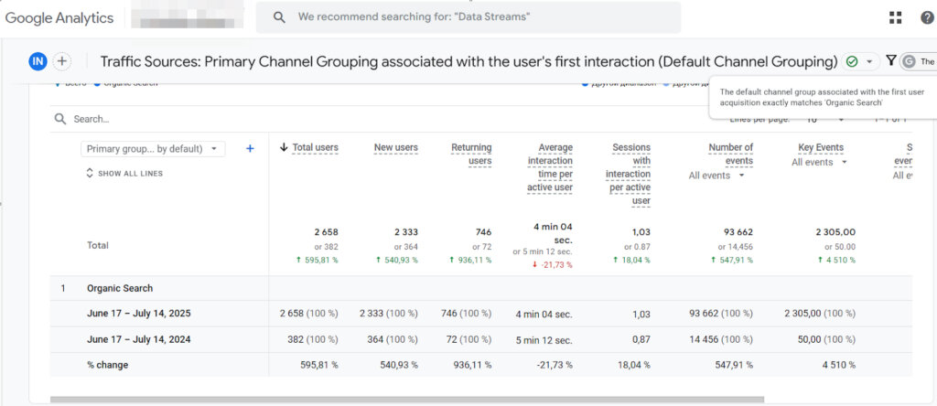Image resolution: width=937 pixels, height=406 pixels.
Task: Click the Total users column header
Action: pos(315,147)
